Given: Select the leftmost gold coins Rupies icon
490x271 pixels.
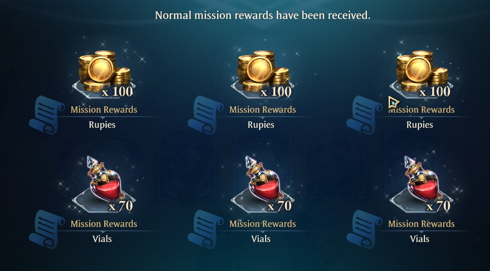Looking at the screenshot, I should [x=104, y=71].
